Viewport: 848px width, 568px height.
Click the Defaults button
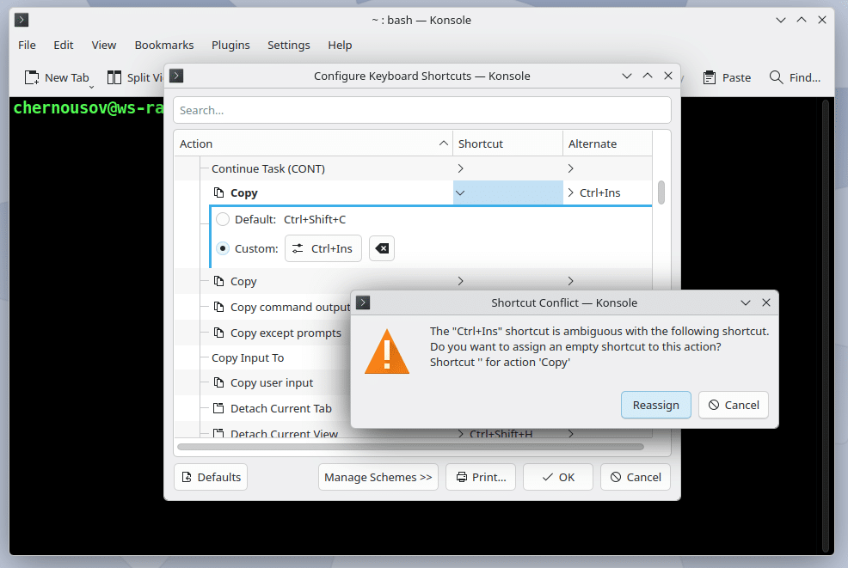pos(211,477)
